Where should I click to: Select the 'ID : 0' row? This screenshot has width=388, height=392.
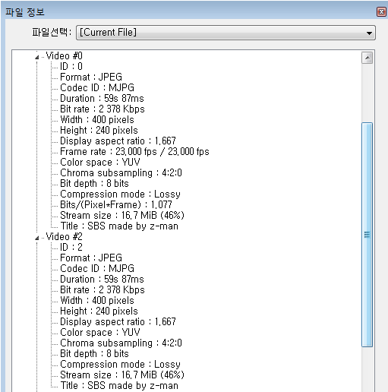pyautogui.click(x=71, y=66)
